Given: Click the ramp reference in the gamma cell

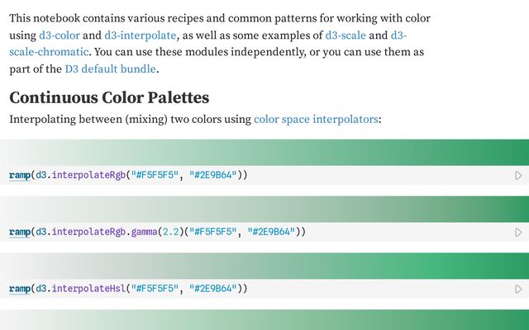Looking at the screenshot, I should point(19,232).
